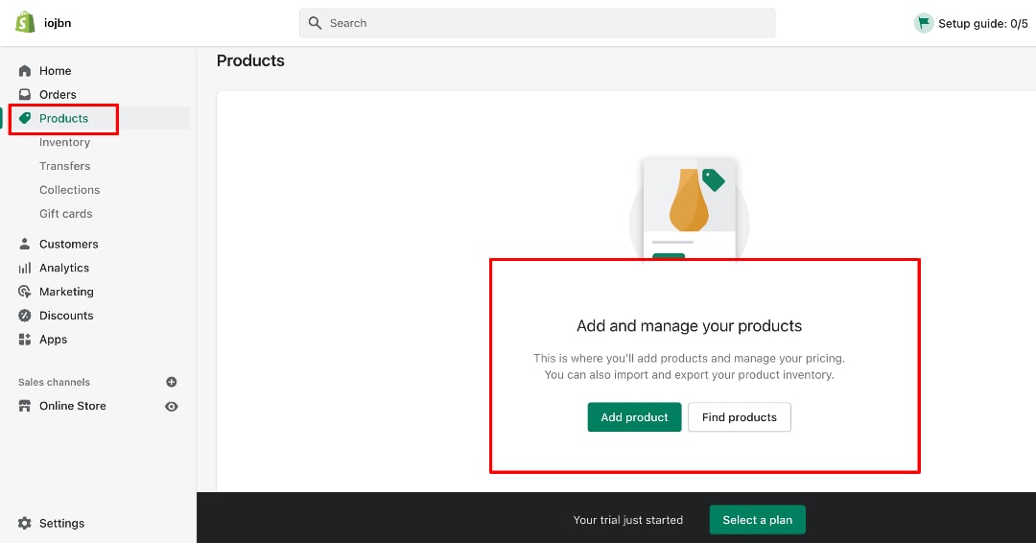Click the Online Store storefront icon
The width and height of the screenshot is (1036, 543).
pos(24,406)
